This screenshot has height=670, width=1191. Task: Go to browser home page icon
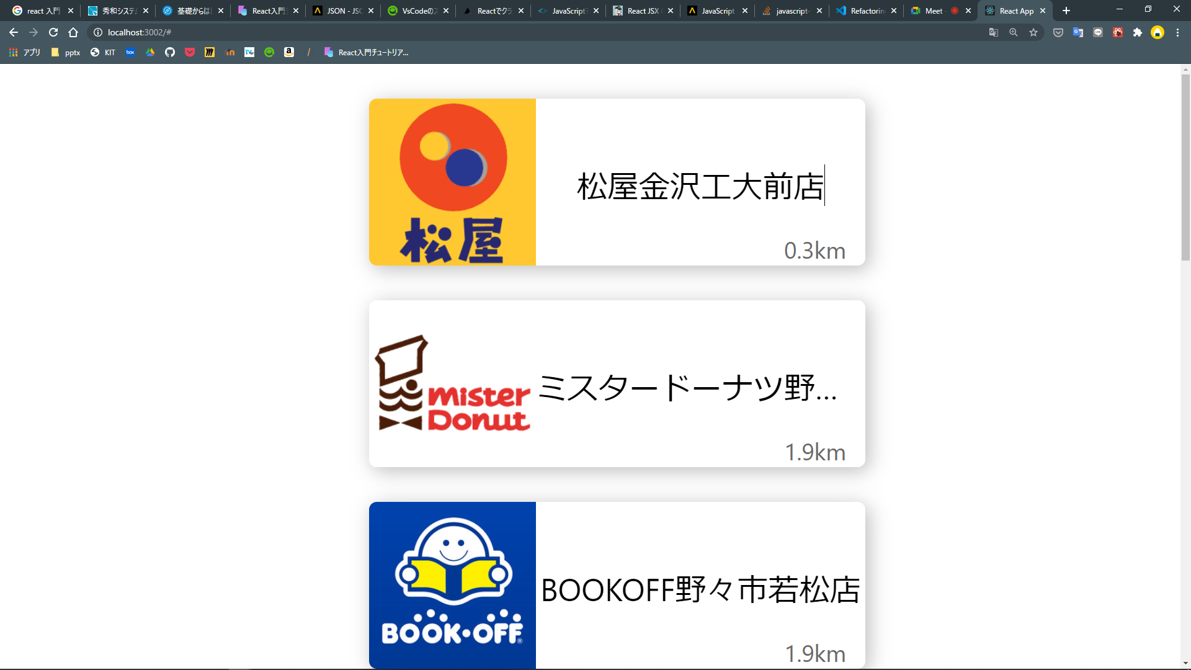[73, 32]
